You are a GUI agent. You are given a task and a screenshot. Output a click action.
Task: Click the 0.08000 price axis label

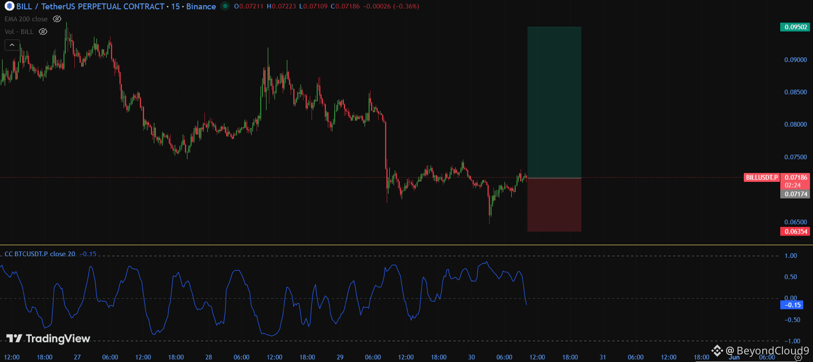coord(796,125)
